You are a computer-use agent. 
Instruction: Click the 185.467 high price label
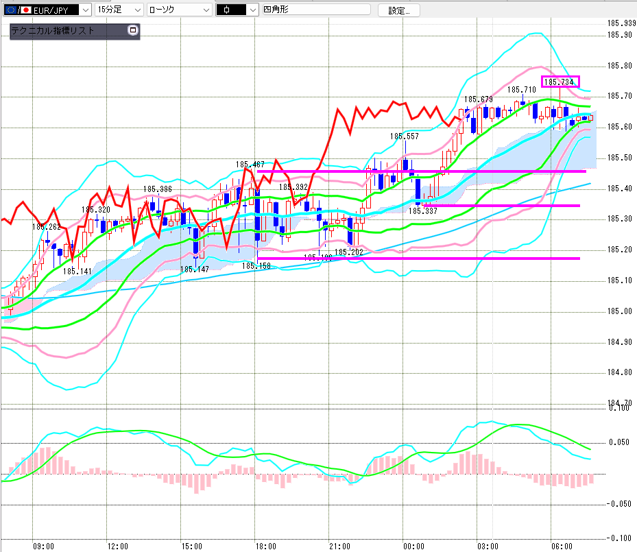pos(250,165)
